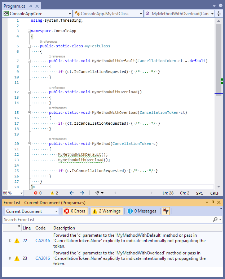Viewport: 225px width, 279px height.
Task: Open code cleanup options dropdown arrow
Action: click(x=102, y=193)
